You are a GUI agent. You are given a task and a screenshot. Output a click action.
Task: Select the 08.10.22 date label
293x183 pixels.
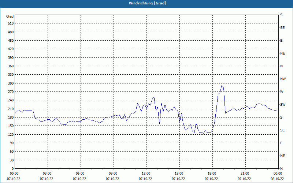[277, 179]
